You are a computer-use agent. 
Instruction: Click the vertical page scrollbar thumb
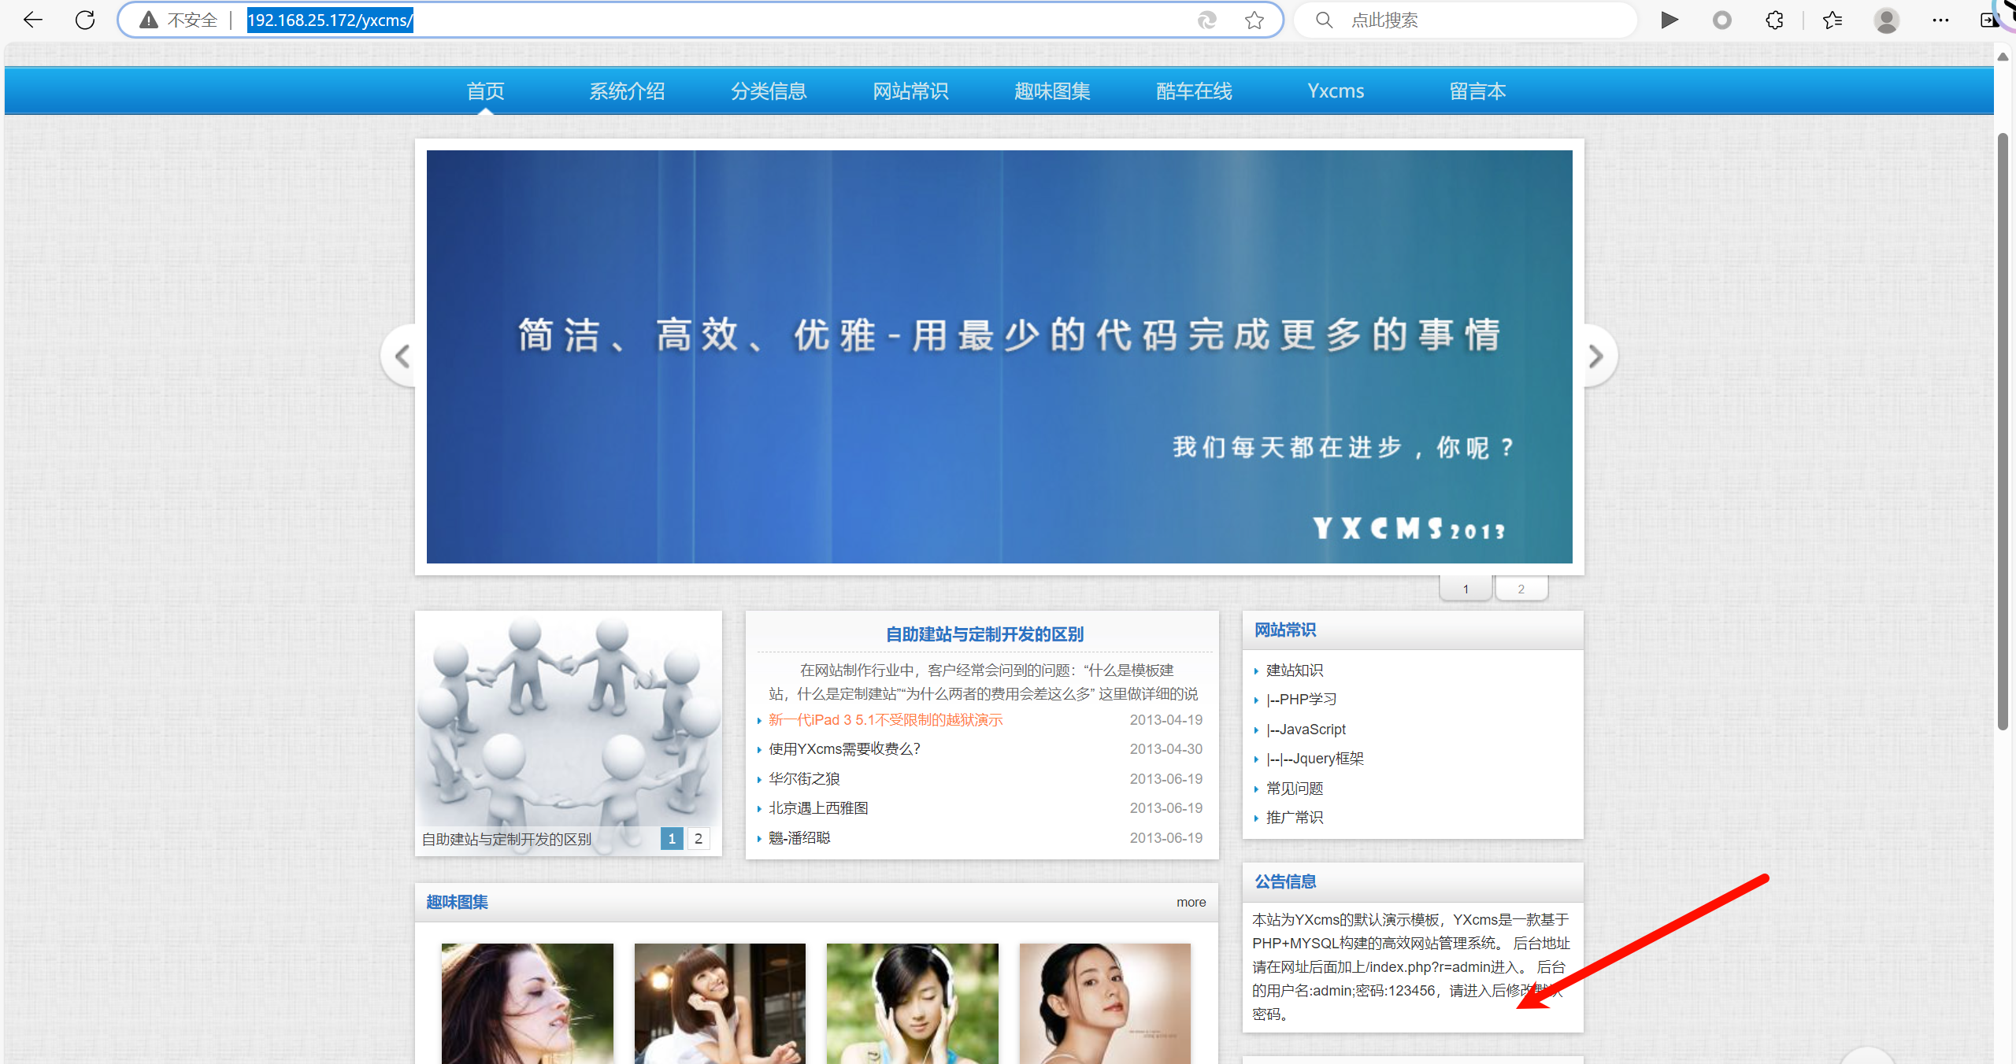[2003, 431]
